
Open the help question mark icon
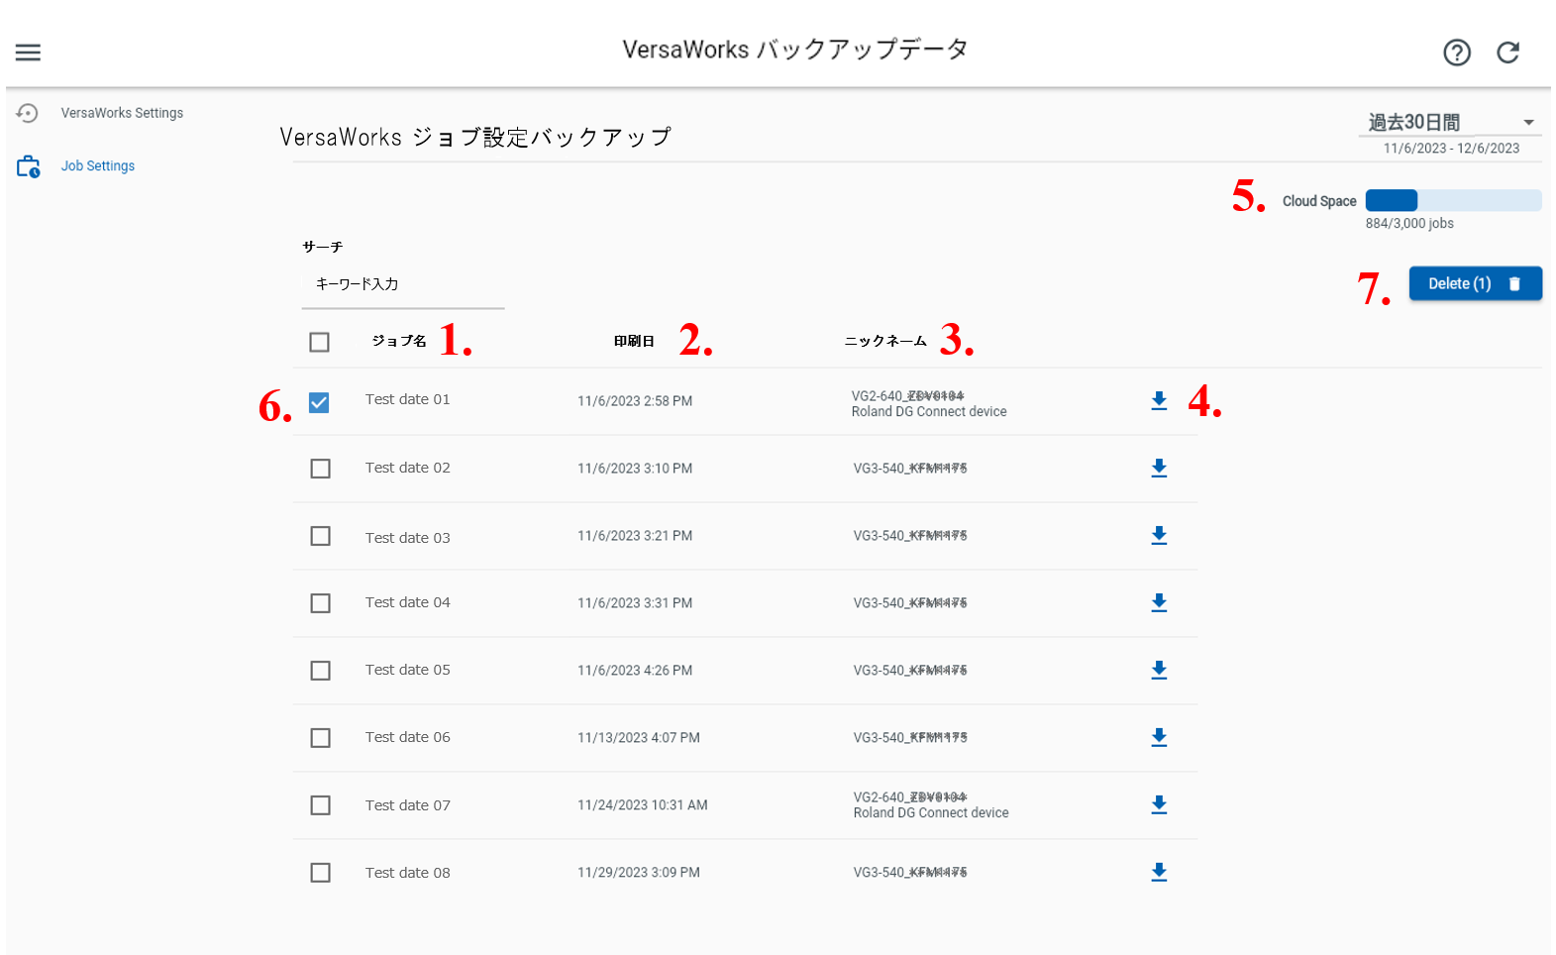pyautogui.click(x=1456, y=53)
